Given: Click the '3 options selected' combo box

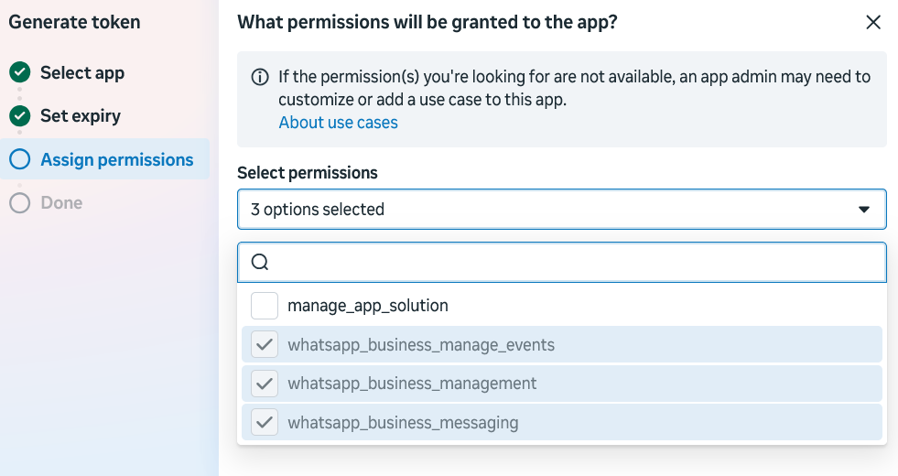Looking at the screenshot, I should (562, 209).
